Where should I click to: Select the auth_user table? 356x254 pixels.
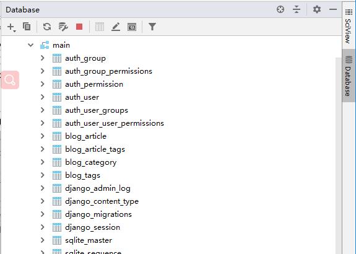pyautogui.click(x=82, y=97)
